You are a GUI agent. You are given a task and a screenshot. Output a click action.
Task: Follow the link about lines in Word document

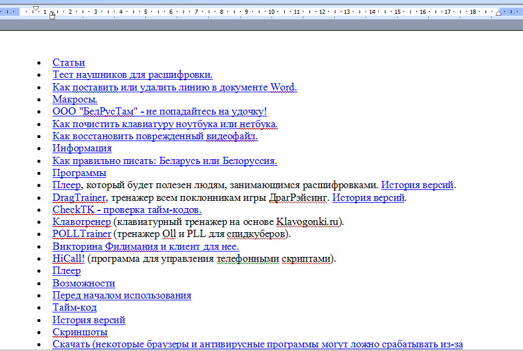pyautogui.click(x=174, y=87)
